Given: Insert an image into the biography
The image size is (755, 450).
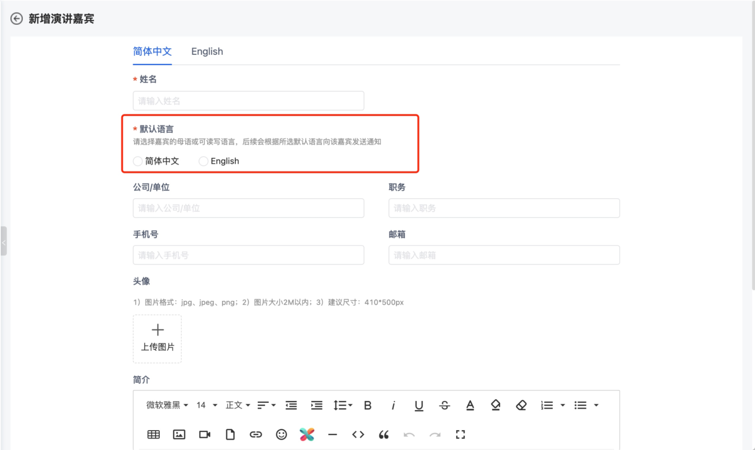Looking at the screenshot, I should 179,434.
